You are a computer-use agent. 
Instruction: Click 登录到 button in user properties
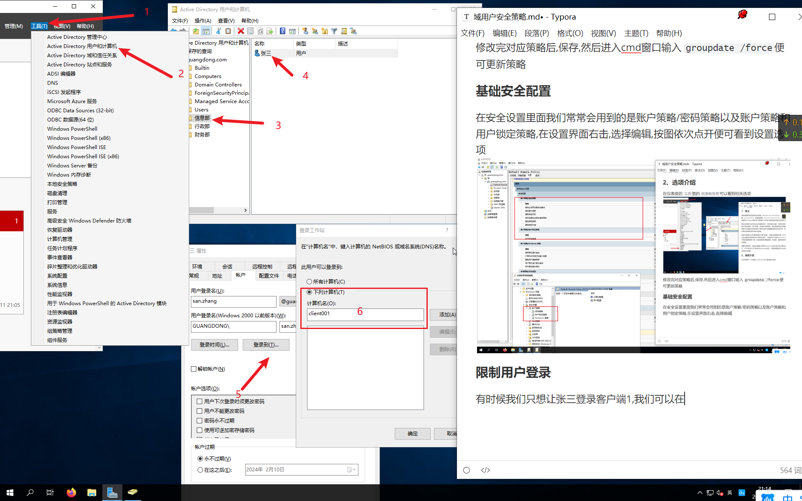tap(264, 344)
